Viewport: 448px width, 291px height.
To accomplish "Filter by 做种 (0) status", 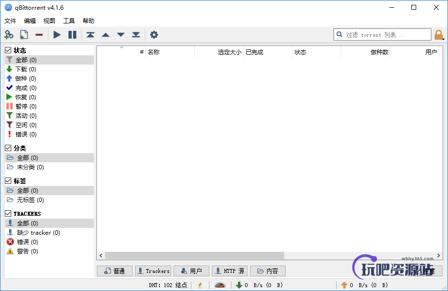I will point(49,79).
